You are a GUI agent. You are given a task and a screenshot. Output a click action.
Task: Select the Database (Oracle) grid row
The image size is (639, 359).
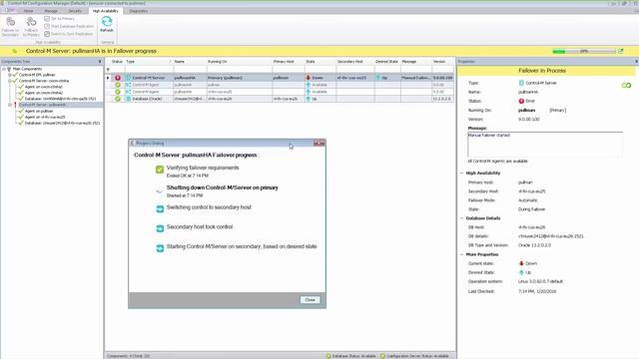[282, 99]
